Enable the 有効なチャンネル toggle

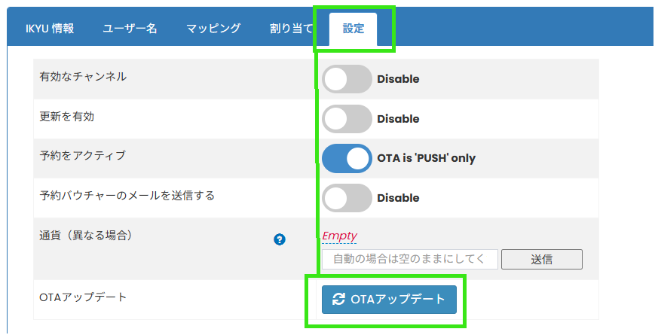coord(347,79)
